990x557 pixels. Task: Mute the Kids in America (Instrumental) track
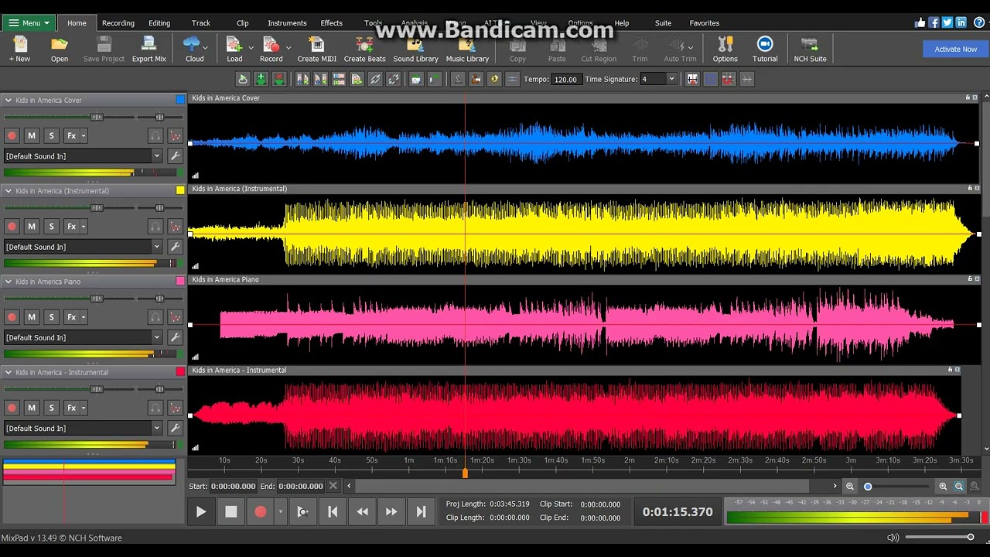[x=32, y=226]
